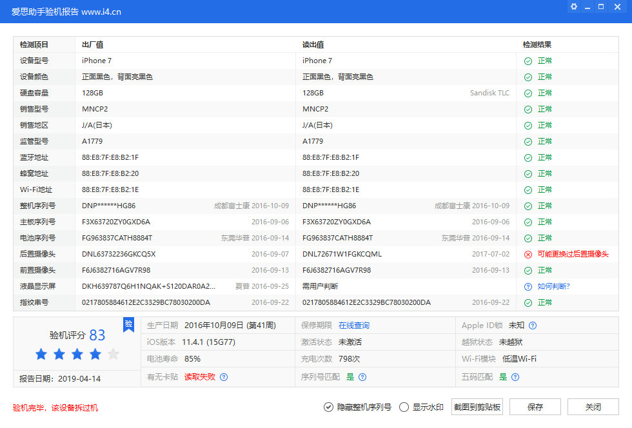Uncheck the 隐藏整机序列号 checkbox
The image size is (632, 428).
click(328, 407)
